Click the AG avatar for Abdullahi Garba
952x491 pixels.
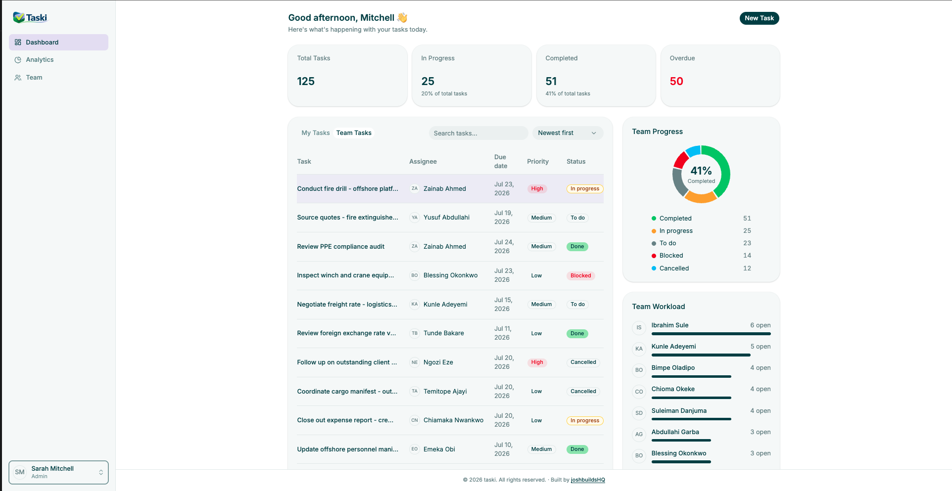(x=639, y=434)
